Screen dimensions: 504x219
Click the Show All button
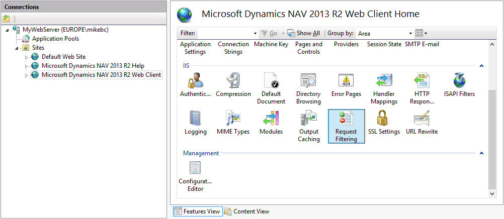[x=304, y=34]
